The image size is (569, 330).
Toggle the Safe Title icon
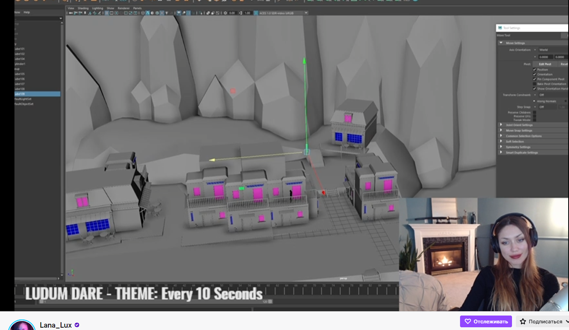[135, 13]
